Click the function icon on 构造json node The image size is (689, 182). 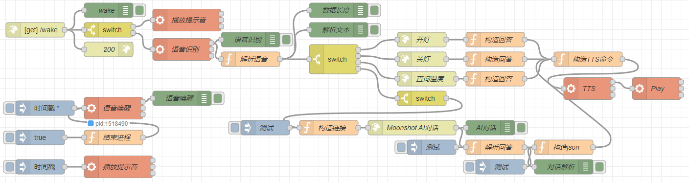pyautogui.click(x=541, y=147)
